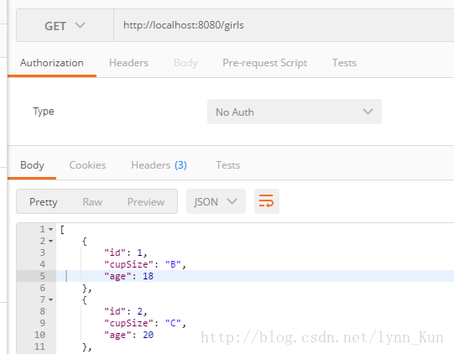
Task: Select Pretty response view
Action: (44, 202)
